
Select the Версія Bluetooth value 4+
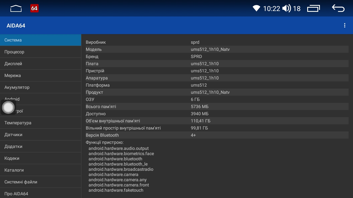(193, 135)
